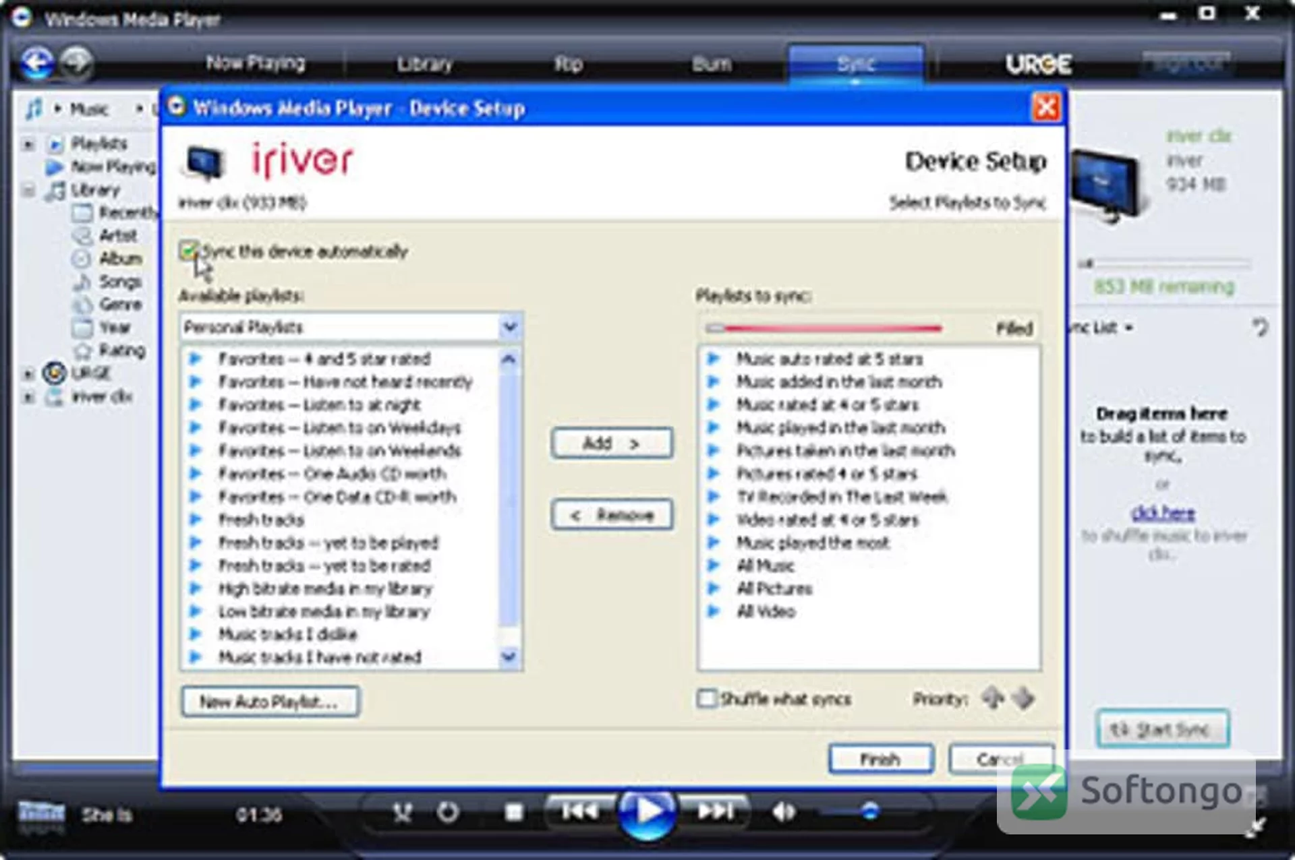This screenshot has width=1295, height=860.
Task: Mute the volume speaker icon
Action: click(x=783, y=813)
